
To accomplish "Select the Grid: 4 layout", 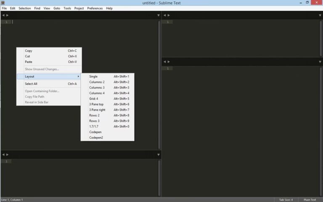I will [107, 99].
